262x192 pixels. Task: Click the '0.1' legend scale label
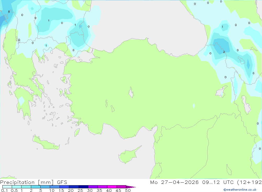point(4,190)
